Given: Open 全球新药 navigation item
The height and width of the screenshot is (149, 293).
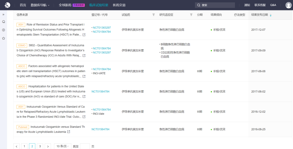Looking at the screenshot, I should [x=65, y=5].
